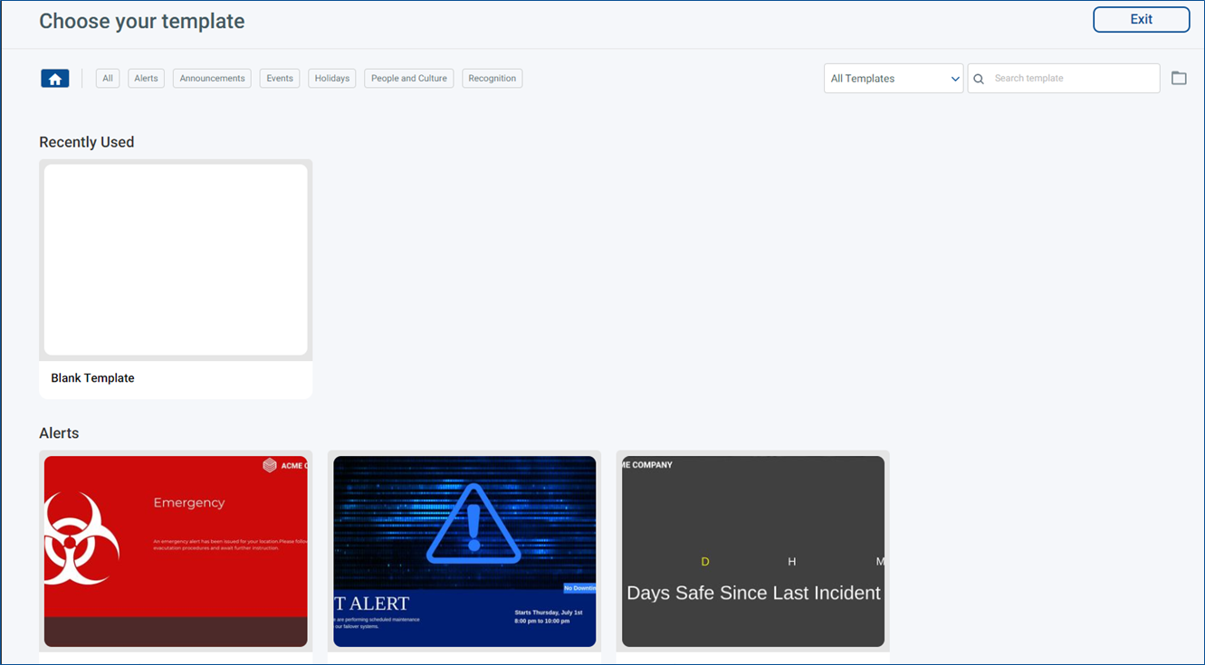Image resolution: width=1205 pixels, height=665 pixels.
Task: Filter templates by Holidays
Action: (x=332, y=79)
